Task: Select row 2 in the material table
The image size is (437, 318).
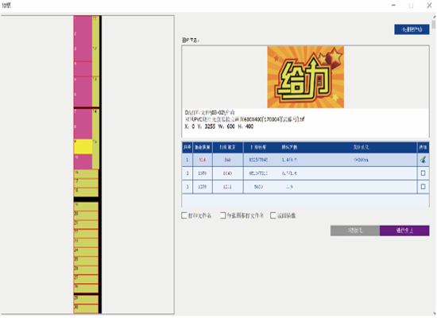Action: pyautogui.click(x=305, y=173)
